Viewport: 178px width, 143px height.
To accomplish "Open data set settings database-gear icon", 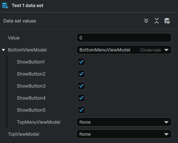I will coord(167,21).
